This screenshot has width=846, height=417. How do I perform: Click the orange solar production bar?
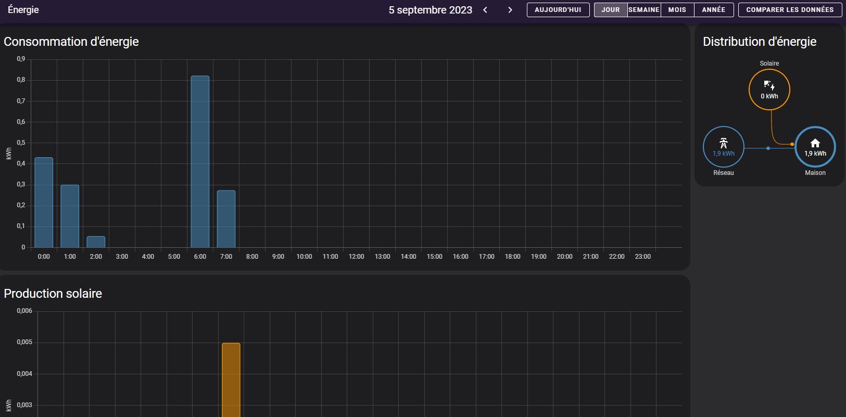[x=231, y=380]
